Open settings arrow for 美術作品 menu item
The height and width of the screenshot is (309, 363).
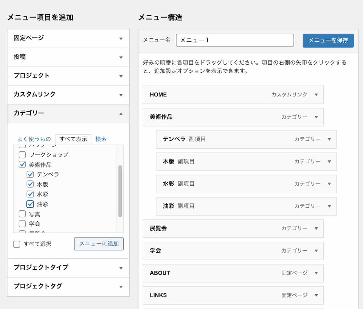pyautogui.click(x=316, y=117)
